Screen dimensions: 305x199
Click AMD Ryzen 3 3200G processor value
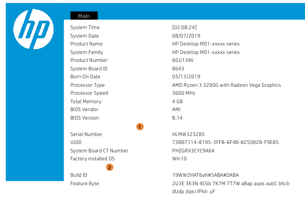[227, 85]
